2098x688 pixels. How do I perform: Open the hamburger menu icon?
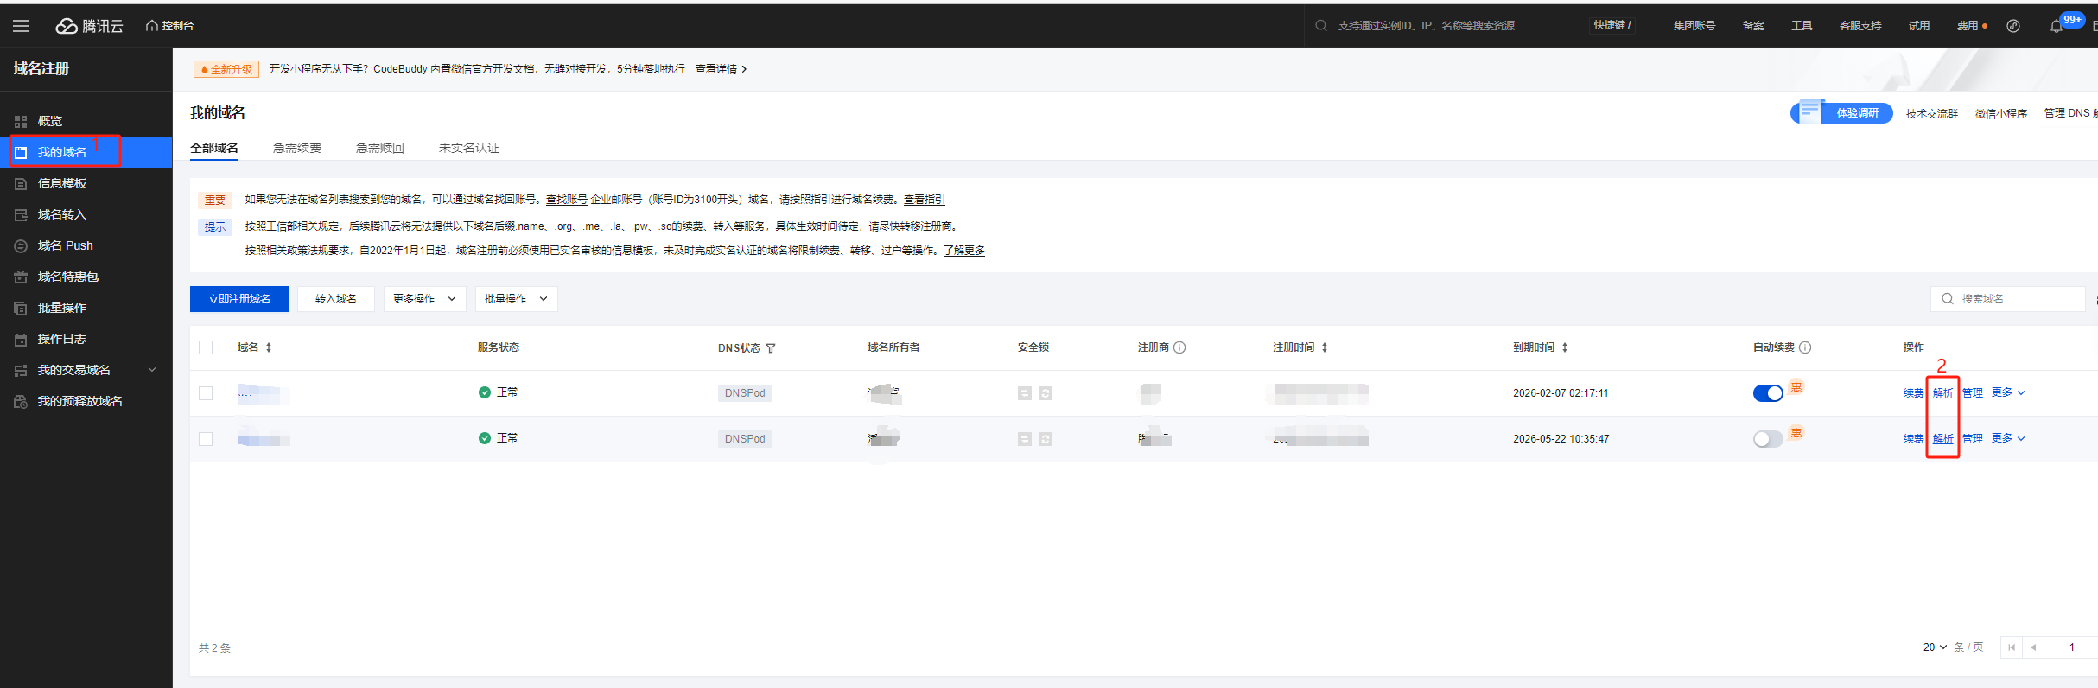pyautogui.click(x=21, y=26)
